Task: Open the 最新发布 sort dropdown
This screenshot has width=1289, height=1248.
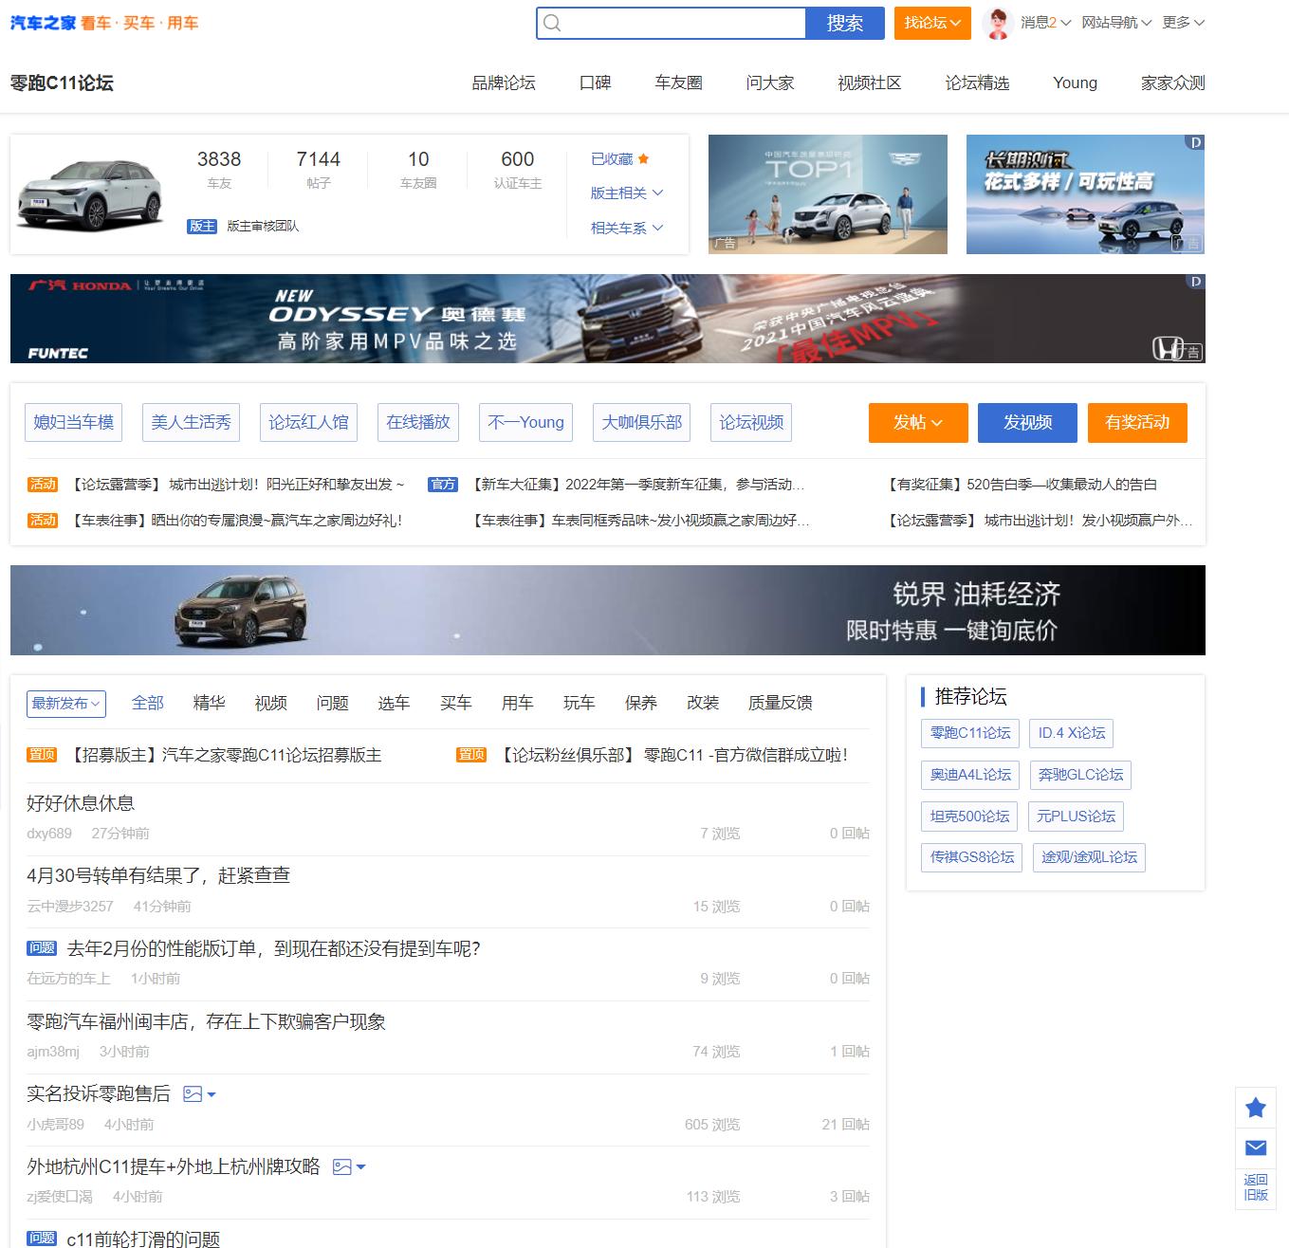Action: pyautogui.click(x=65, y=703)
